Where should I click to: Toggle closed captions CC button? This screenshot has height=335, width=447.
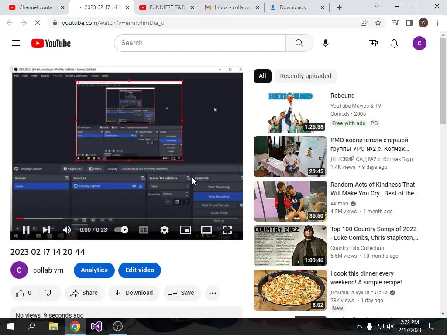pyautogui.click(x=143, y=229)
